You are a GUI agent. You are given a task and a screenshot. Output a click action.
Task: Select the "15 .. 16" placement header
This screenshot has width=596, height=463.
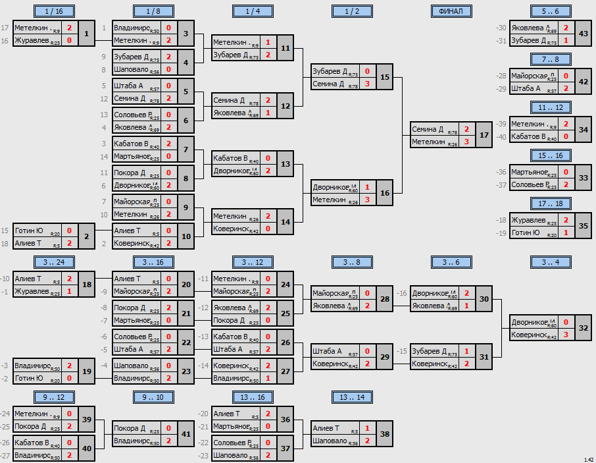pos(551,155)
